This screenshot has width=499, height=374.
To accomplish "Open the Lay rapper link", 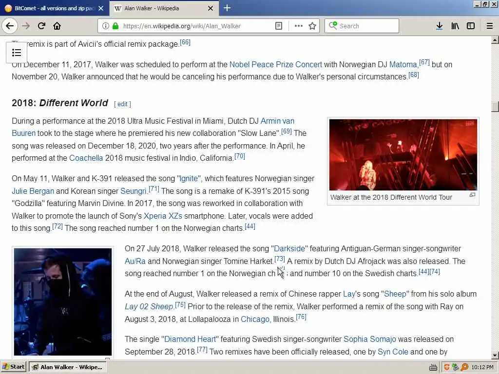I will [349, 294].
